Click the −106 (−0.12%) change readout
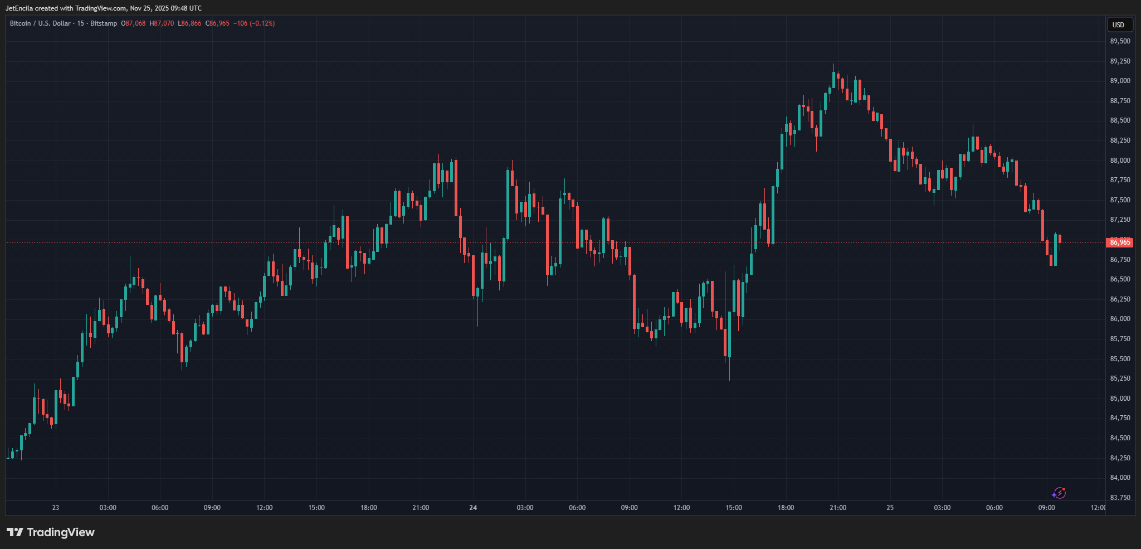The image size is (1141, 549). tap(254, 23)
